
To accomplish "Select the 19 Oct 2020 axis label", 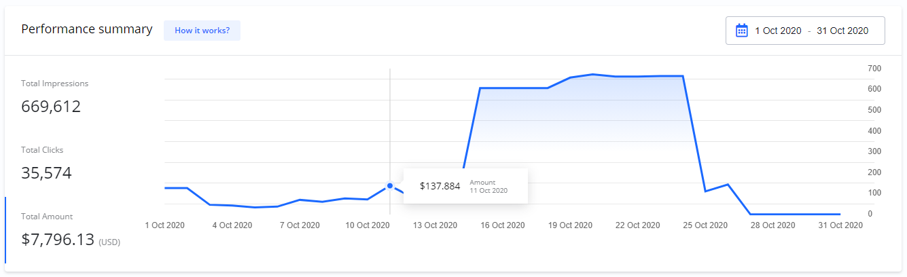I will tap(570, 225).
